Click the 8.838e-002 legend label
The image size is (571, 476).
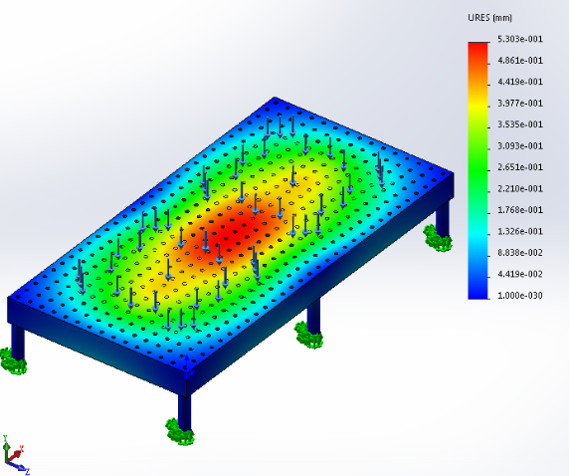click(x=520, y=253)
